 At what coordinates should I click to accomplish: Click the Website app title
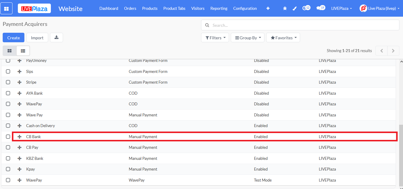tap(70, 8)
